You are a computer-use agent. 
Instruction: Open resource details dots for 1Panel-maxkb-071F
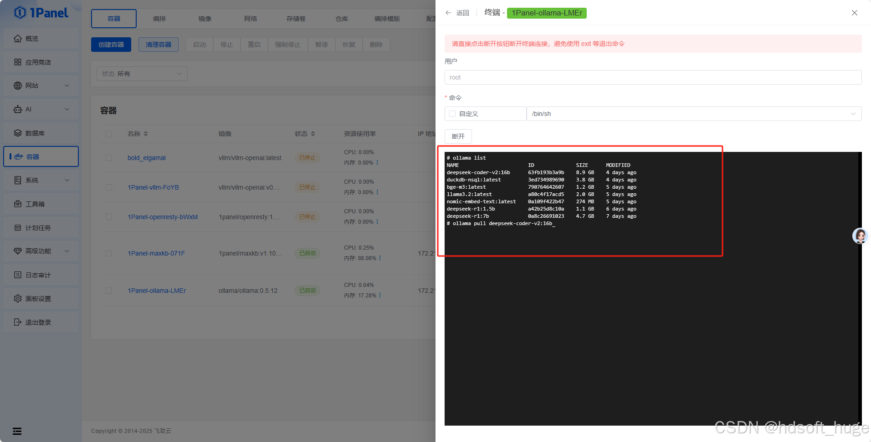(x=380, y=258)
